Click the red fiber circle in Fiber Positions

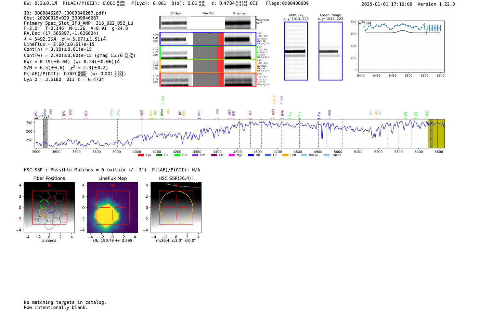[x=52, y=201]
